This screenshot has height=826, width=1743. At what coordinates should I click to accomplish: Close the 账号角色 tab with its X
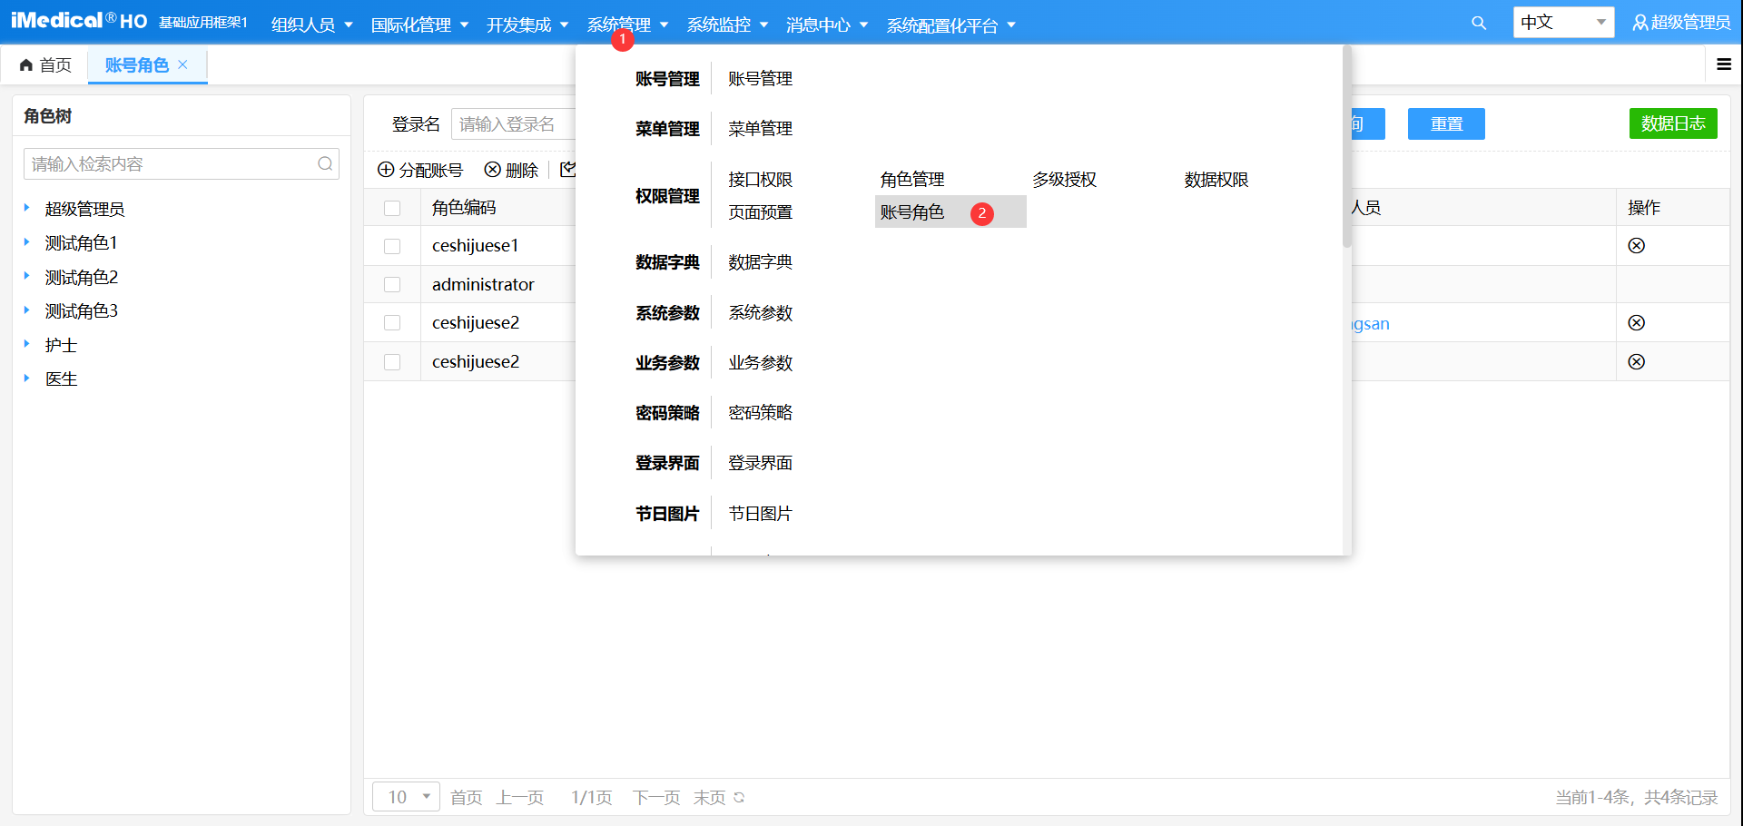(182, 64)
